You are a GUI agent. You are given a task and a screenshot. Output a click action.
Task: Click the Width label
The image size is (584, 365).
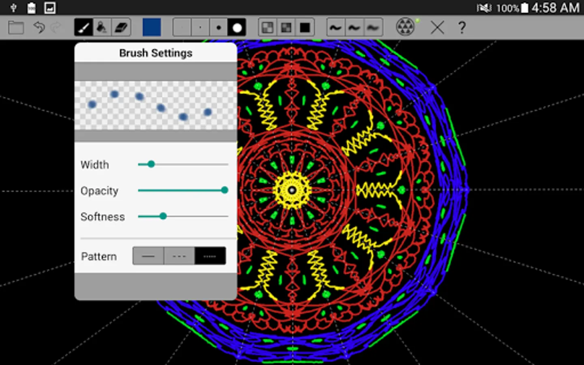point(95,165)
